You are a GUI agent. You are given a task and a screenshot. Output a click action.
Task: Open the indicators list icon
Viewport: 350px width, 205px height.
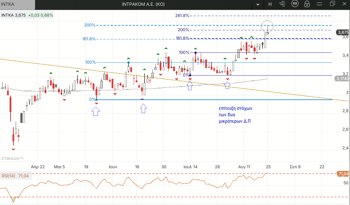[x=282, y=4]
